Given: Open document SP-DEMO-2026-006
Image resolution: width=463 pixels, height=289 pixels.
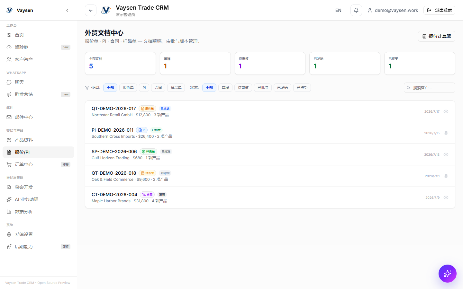Looking at the screenshot, I should click(270, 154).
